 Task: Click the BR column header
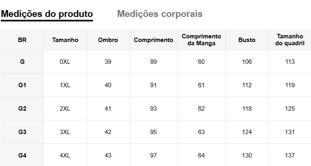22,40
